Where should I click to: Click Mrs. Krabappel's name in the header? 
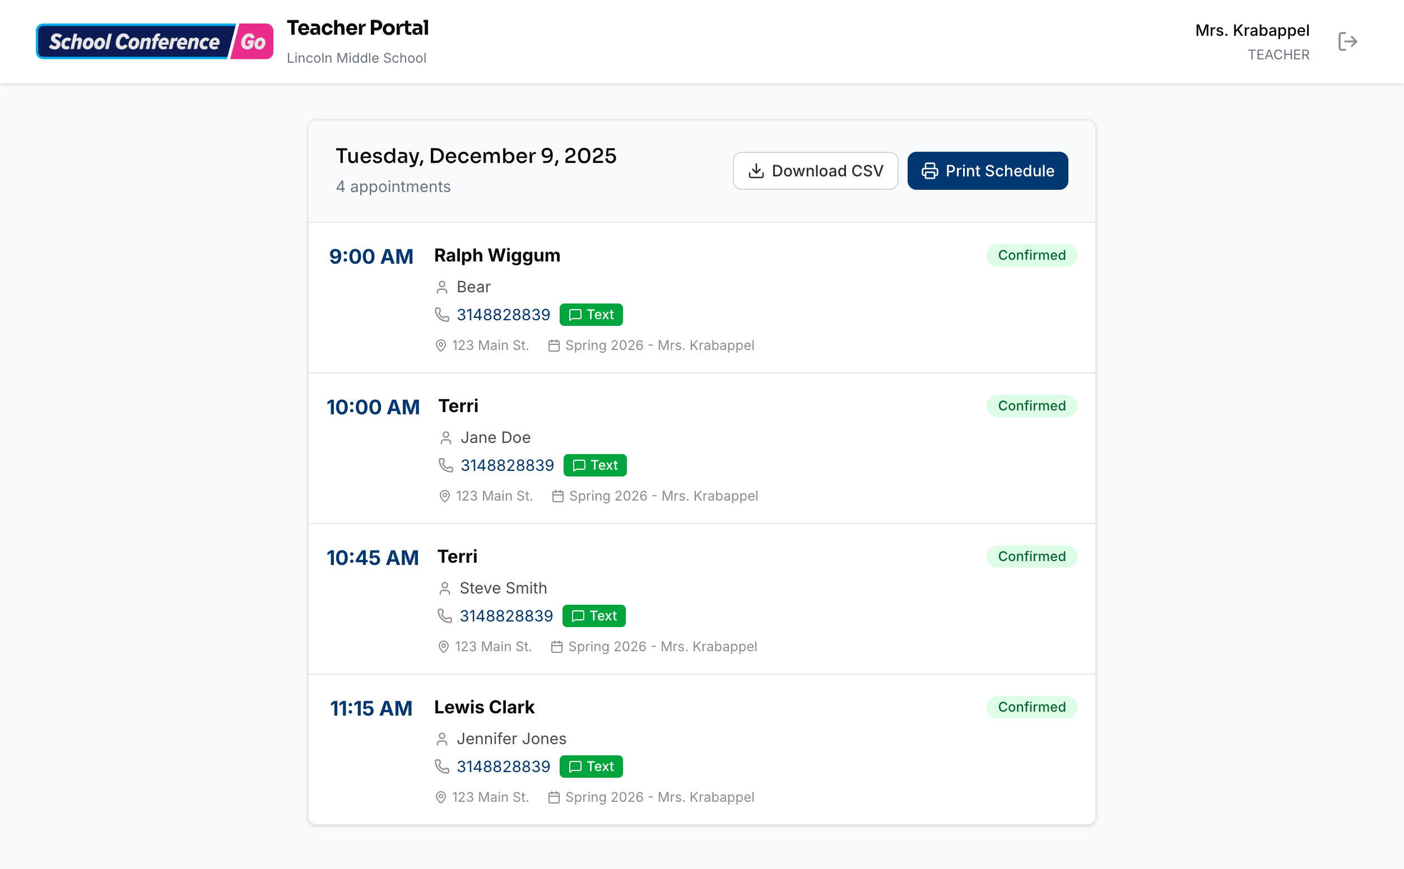pos(1254,30)
